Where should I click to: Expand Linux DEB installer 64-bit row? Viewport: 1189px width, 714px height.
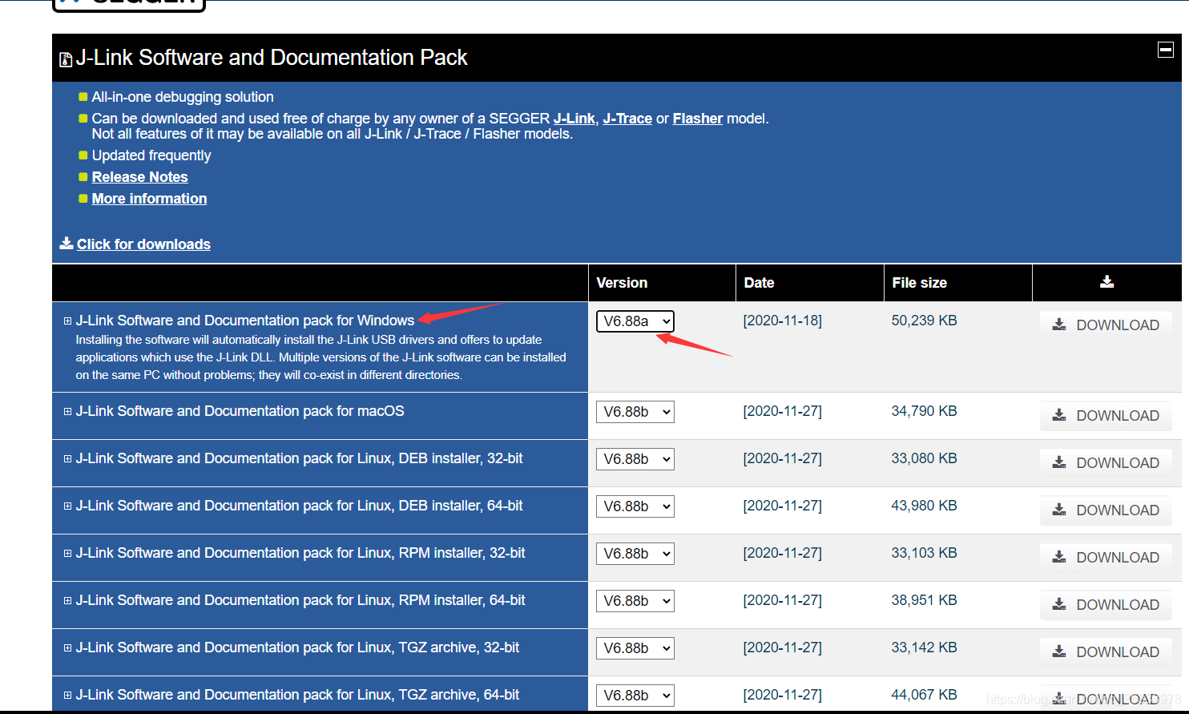(x=67, y=506)
